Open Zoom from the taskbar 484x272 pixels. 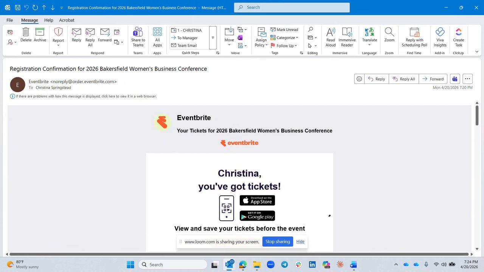pyautogui.click(x=270, y=264)
